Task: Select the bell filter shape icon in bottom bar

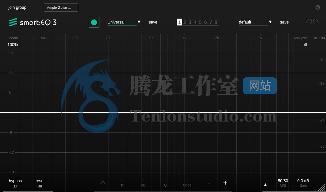Action: click(x=103, y=183)
